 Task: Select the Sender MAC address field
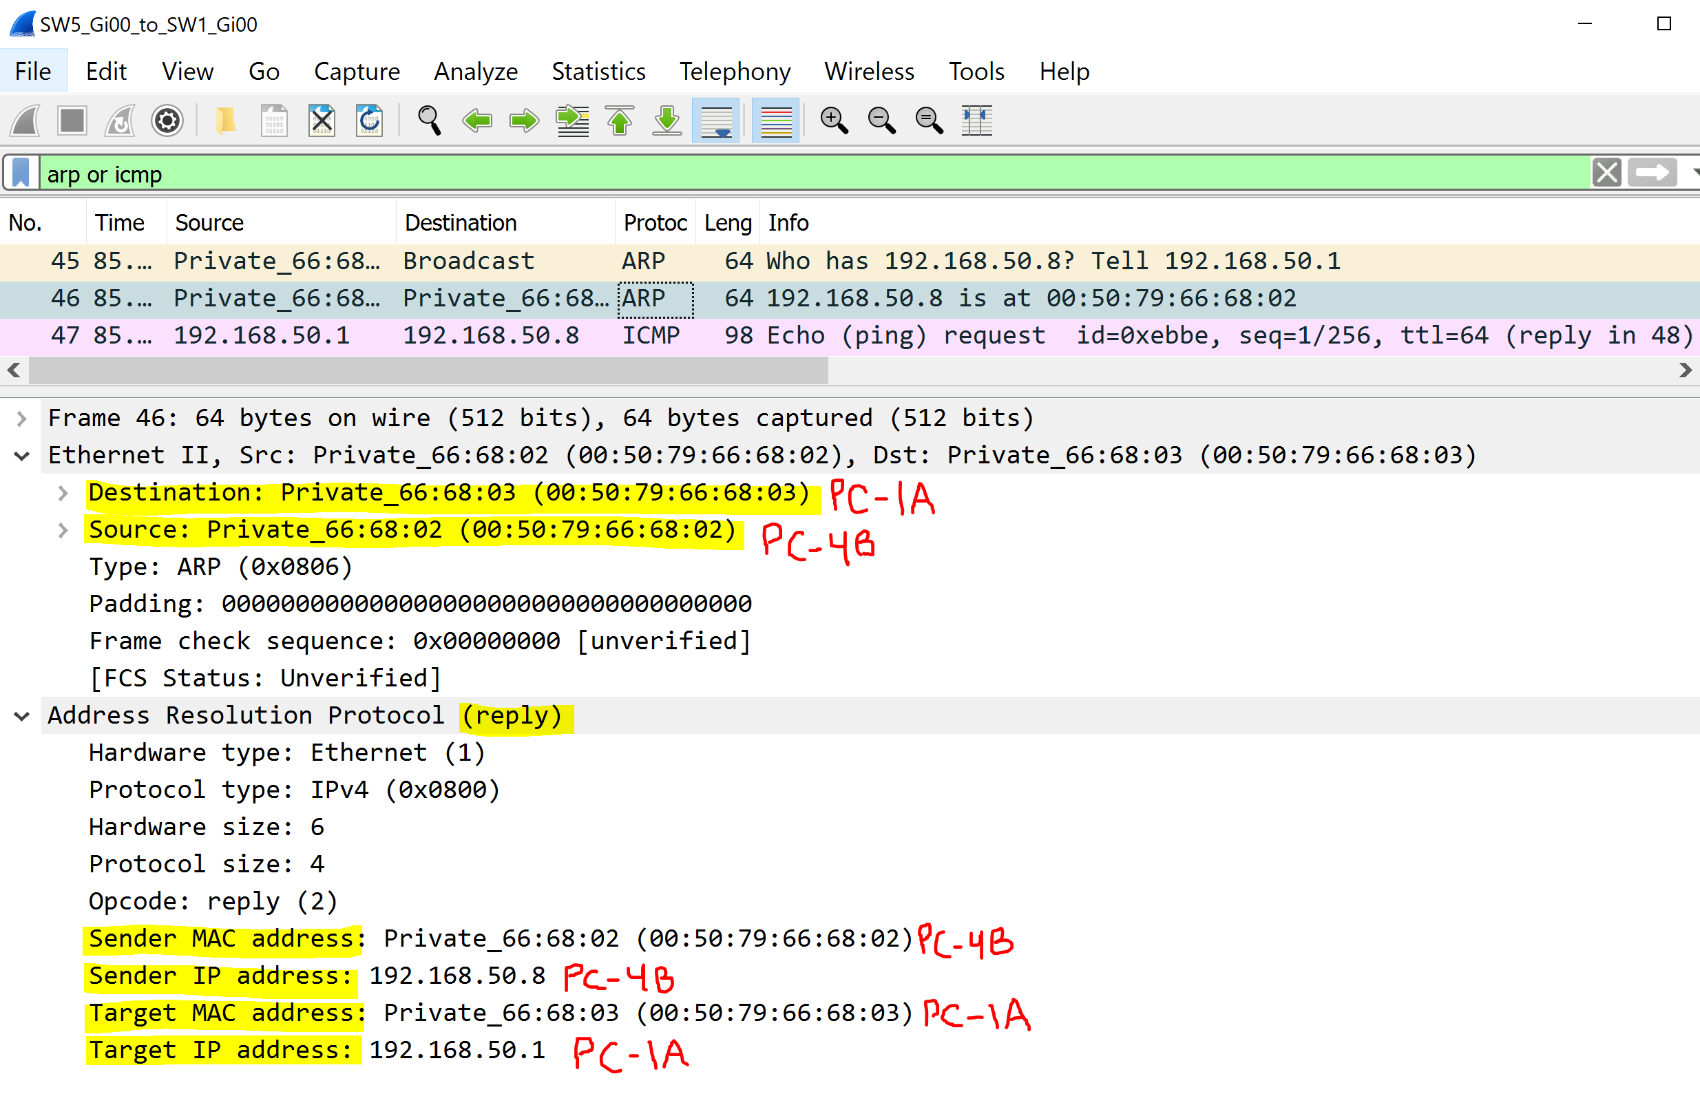501,939
